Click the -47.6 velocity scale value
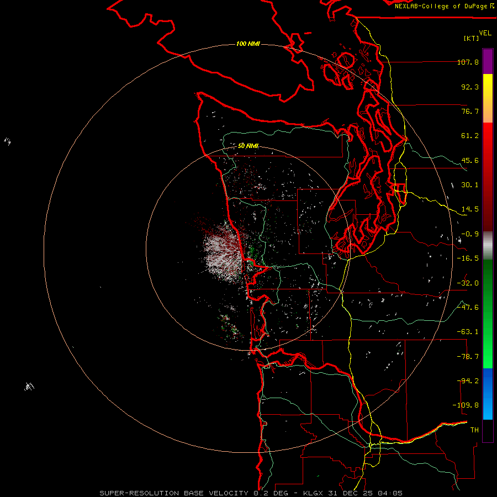 [x=468, y=308]
